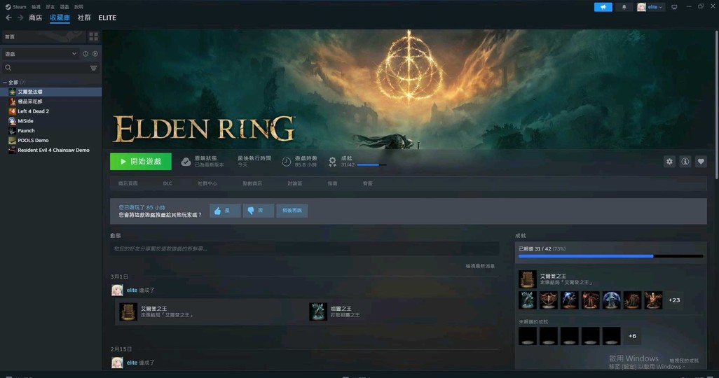Click the Paunch game icon
The width and height of the screenshot is (719, 378).
point(13,131)
